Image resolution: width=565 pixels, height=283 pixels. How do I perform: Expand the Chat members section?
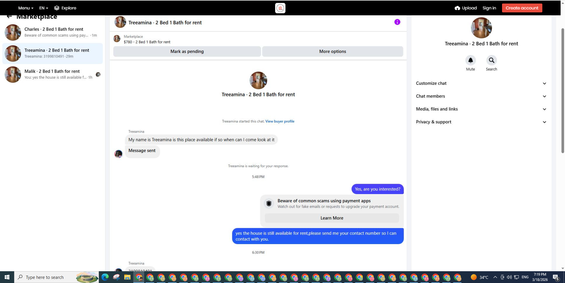[x=481, y=96]
